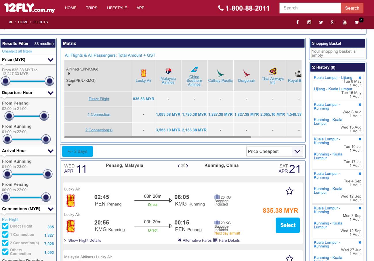Open the TRIPS menu
Screen dimensions: 374x261
(91, 8)
